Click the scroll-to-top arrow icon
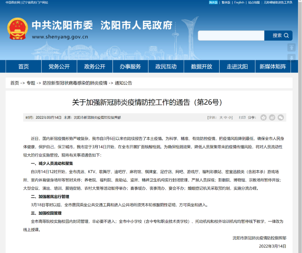Screen dimensions: 302x253 point(291,47)
